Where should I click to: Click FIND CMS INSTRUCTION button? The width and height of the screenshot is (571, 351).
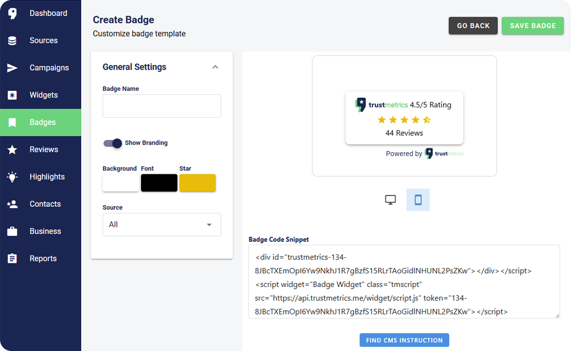point(404,340)
